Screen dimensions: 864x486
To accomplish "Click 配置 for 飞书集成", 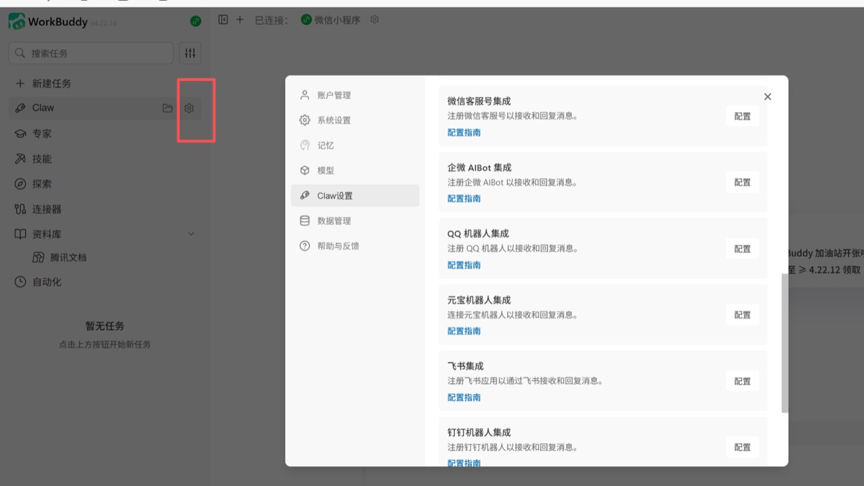I will (742, 381).
